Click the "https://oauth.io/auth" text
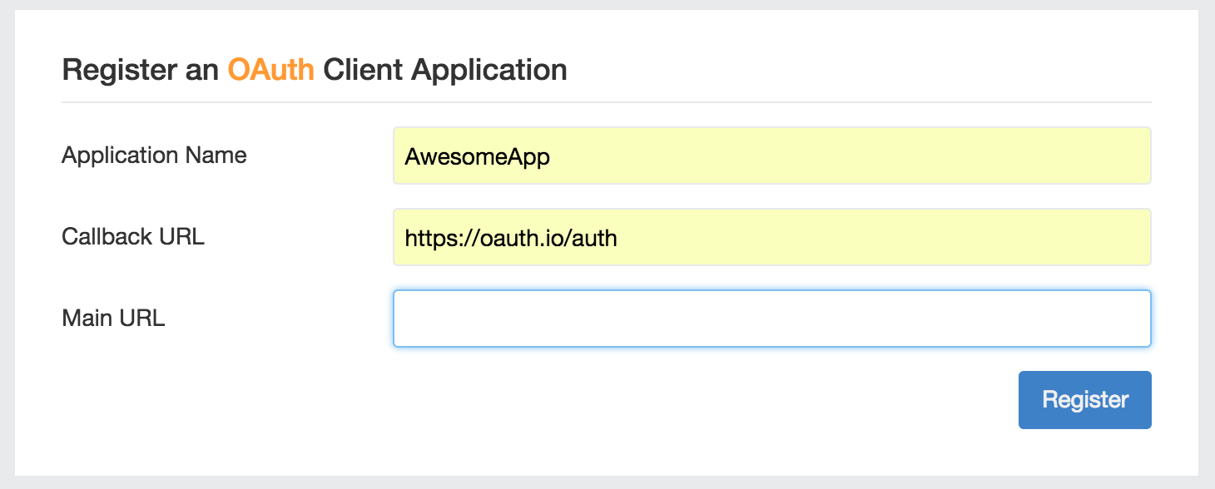1215x489 pixels. [x=511, y=239]
